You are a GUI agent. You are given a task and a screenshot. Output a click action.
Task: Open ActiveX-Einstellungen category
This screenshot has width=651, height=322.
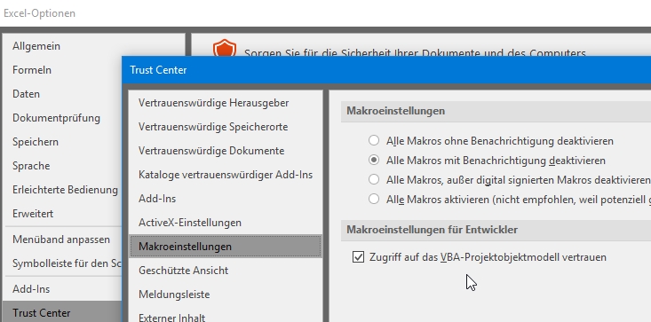pyautogui.click(x=226, y=223)
